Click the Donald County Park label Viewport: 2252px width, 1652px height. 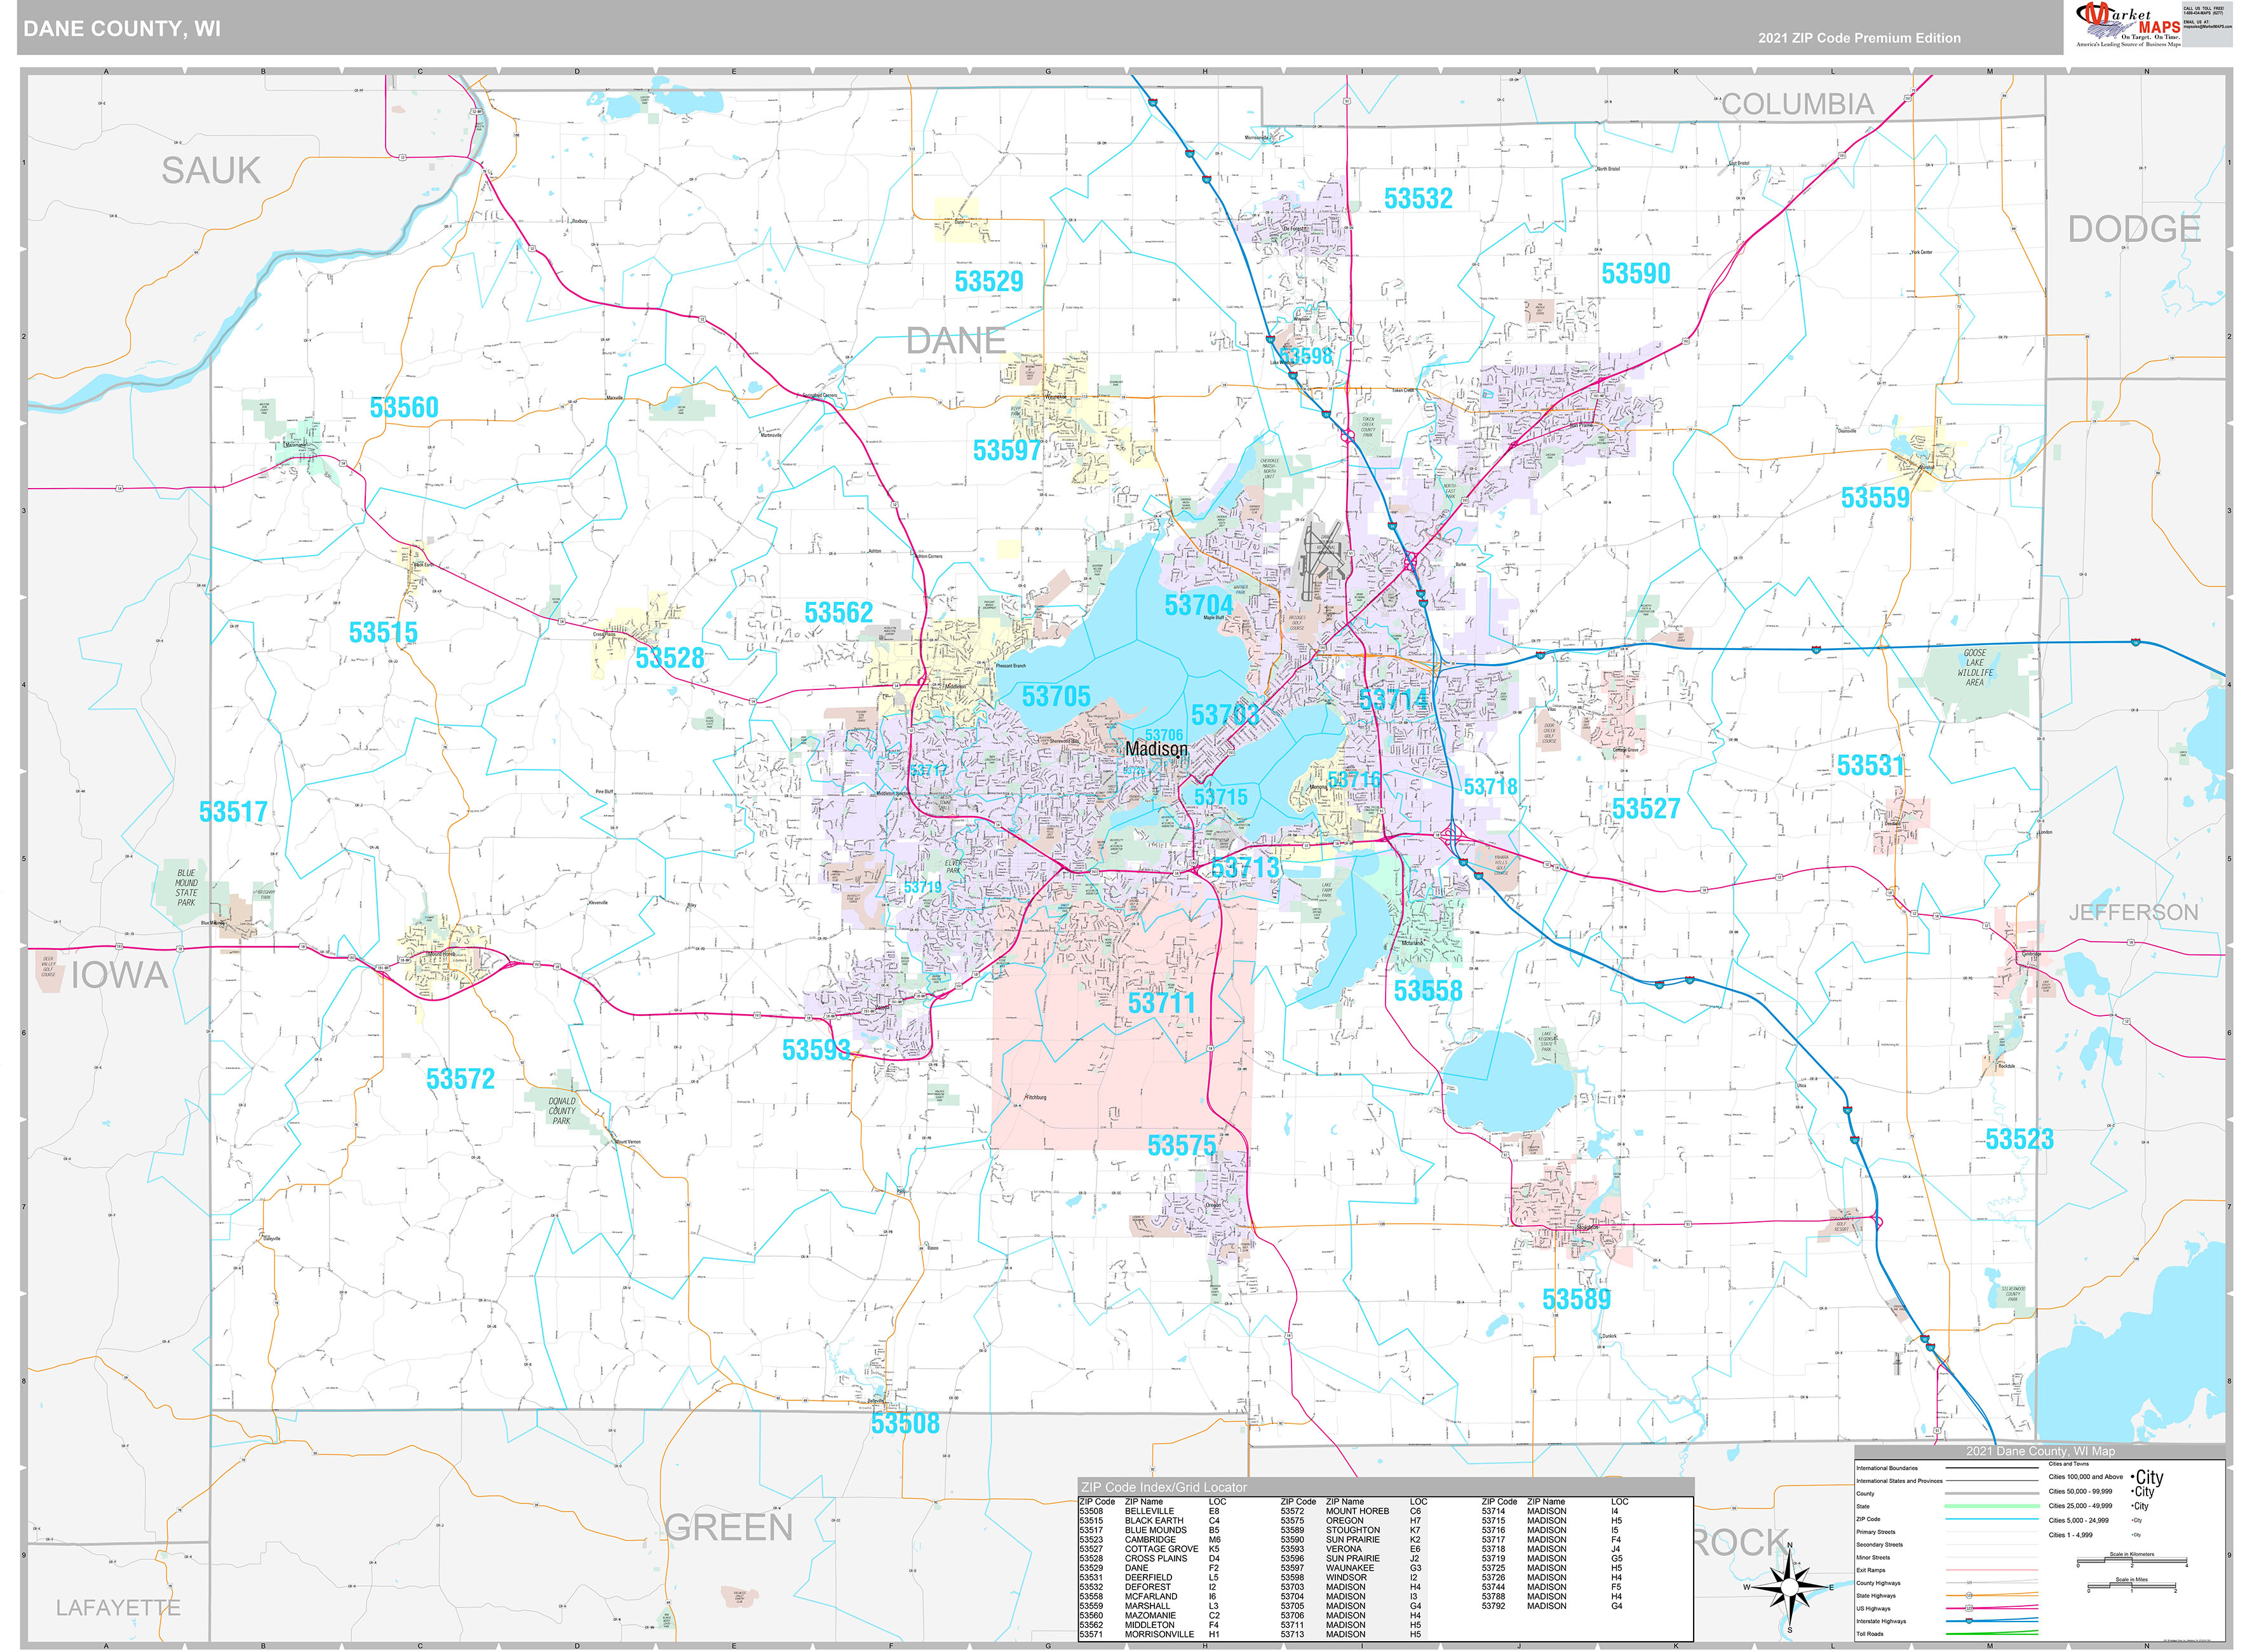[562, 1111]
